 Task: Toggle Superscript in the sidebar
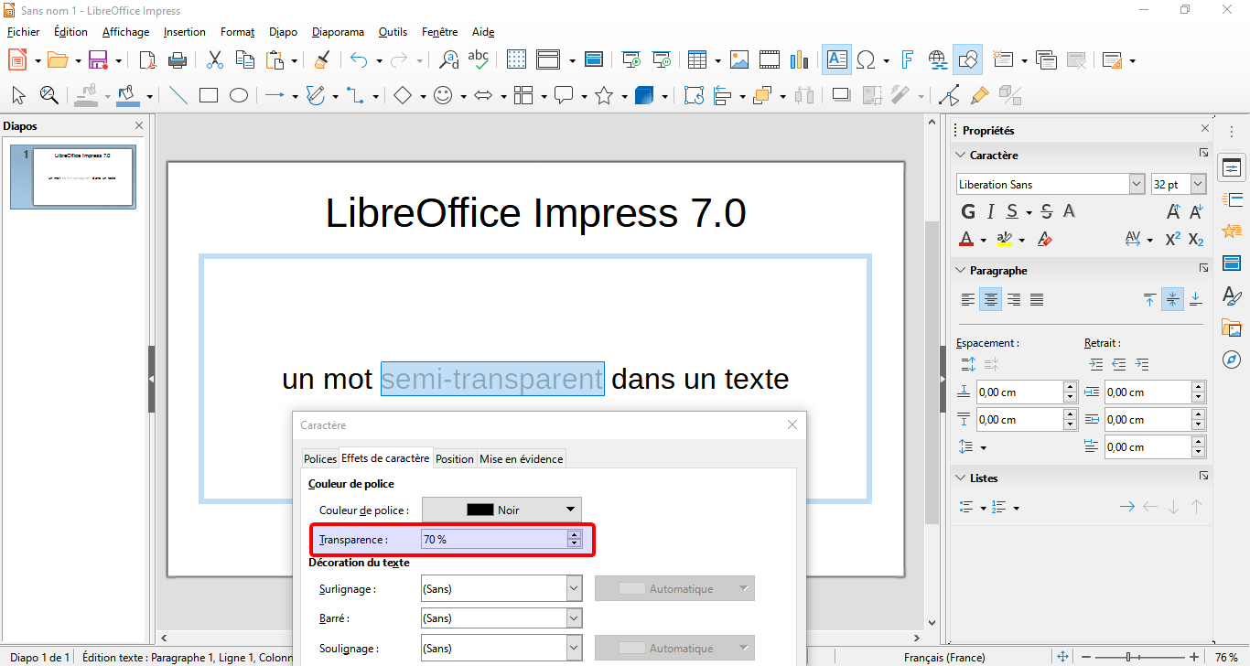coord(1173,239)
